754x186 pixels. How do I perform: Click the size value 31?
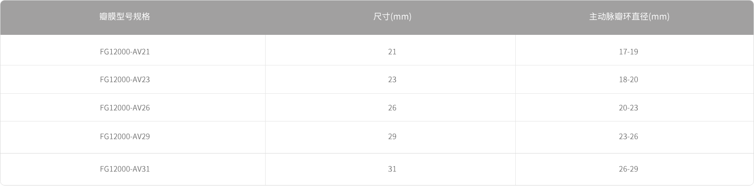(x=392, y=169)
